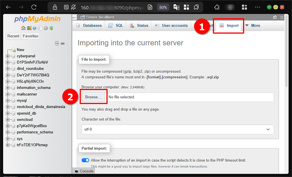Click the browser extensions puzzle icon
This screenshot has width=292, height=177.
tap(217, 7)
